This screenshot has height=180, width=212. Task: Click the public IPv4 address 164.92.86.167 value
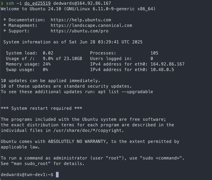[167, 64]
